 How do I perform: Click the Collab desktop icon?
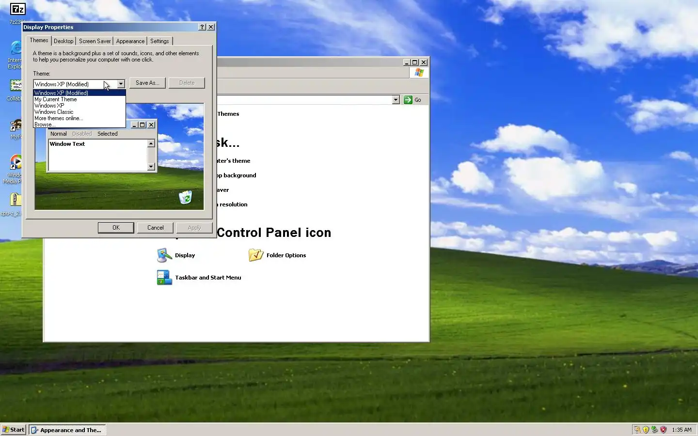coord(16,86)
